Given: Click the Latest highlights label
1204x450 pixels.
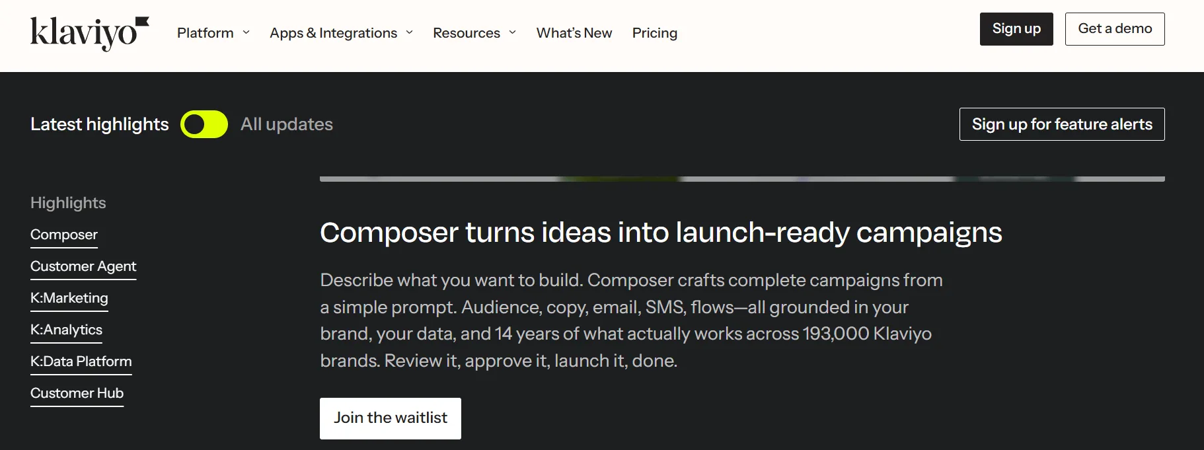Looking at the screenshot, I should [100, 124].
